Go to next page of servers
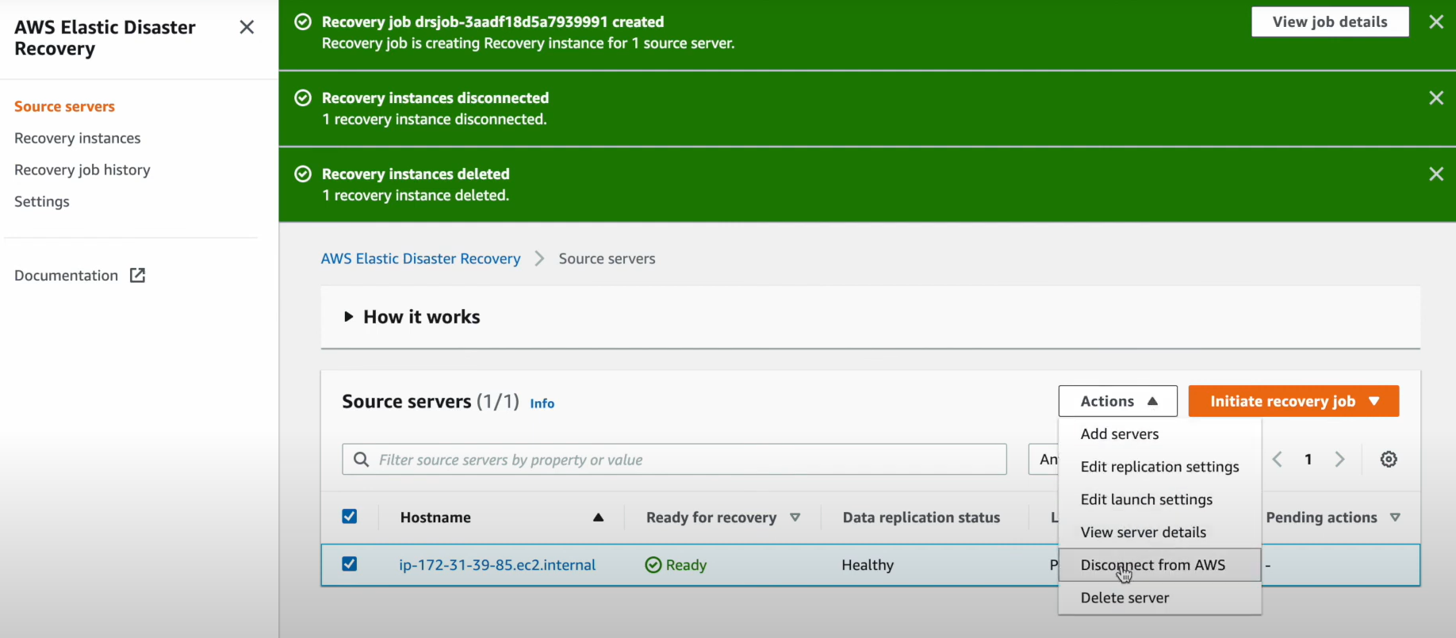The width and height of the screenshot is (1456, 638). coord(1339,459)
